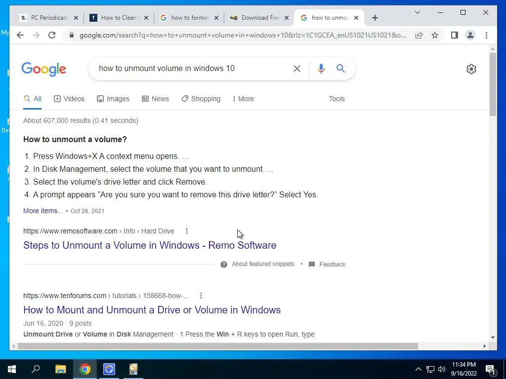Select the Images results tab
Viewport: 506px width, 379px height.
(x=113, y=99)
